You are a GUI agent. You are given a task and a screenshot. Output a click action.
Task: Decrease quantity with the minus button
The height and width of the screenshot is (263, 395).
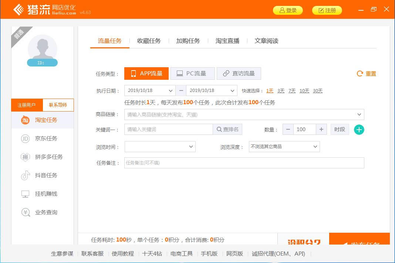point(288,129)
